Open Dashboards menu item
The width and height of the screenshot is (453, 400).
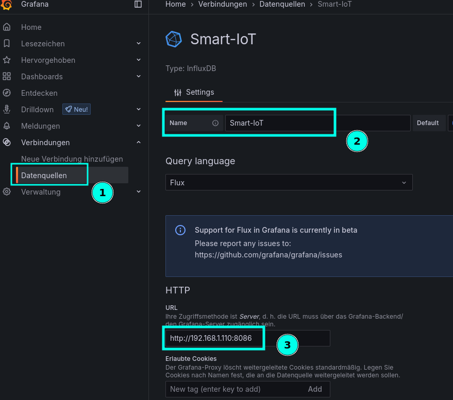pos(42,77)
